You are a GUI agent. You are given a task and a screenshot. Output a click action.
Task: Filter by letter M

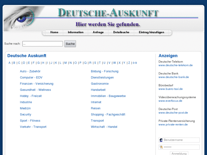coord(65,63)
